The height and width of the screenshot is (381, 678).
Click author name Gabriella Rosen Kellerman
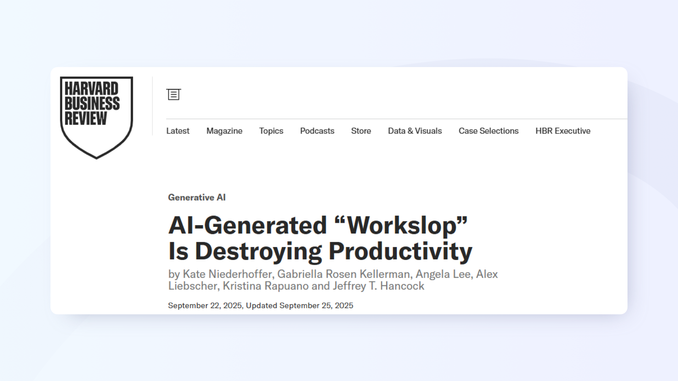343,274
